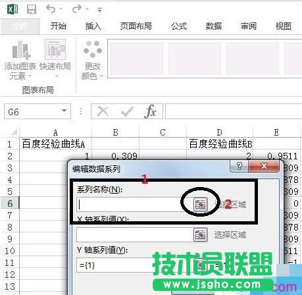The height and width of the screenshot is (295, 302).
Task: Expand the Name Box dropdown arrow
Action: coord(64,111)
